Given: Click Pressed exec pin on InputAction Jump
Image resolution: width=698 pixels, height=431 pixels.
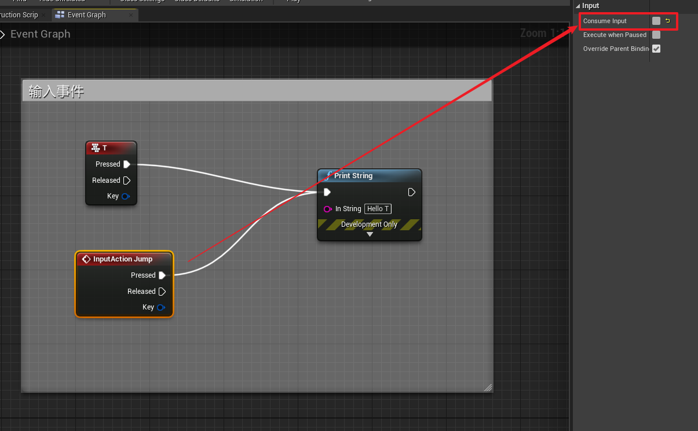Looking at the screenshot, I should 162,275.
